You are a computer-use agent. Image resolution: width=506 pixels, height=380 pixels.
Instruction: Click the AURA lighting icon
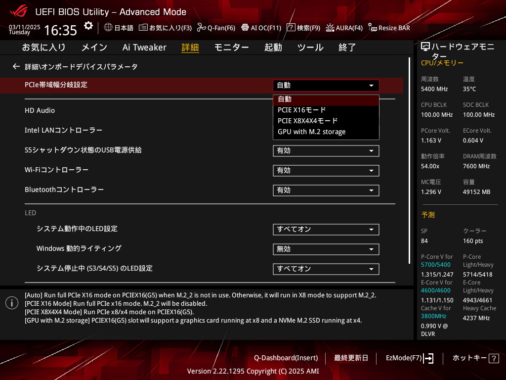[330, 28]
